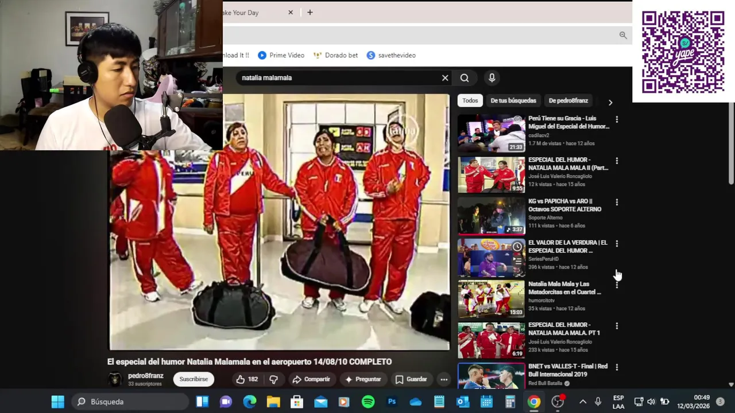This screenshot has height=413, width=735.
Task: Select the 'De tus búsquedas' filter chip
Action: [x=513, y=100]
